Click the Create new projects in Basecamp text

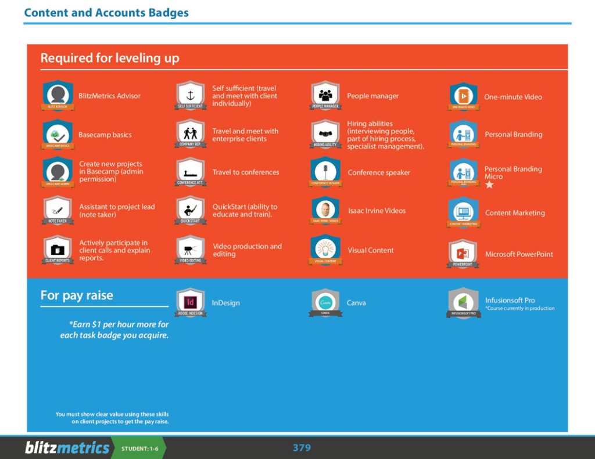point(111,171)
